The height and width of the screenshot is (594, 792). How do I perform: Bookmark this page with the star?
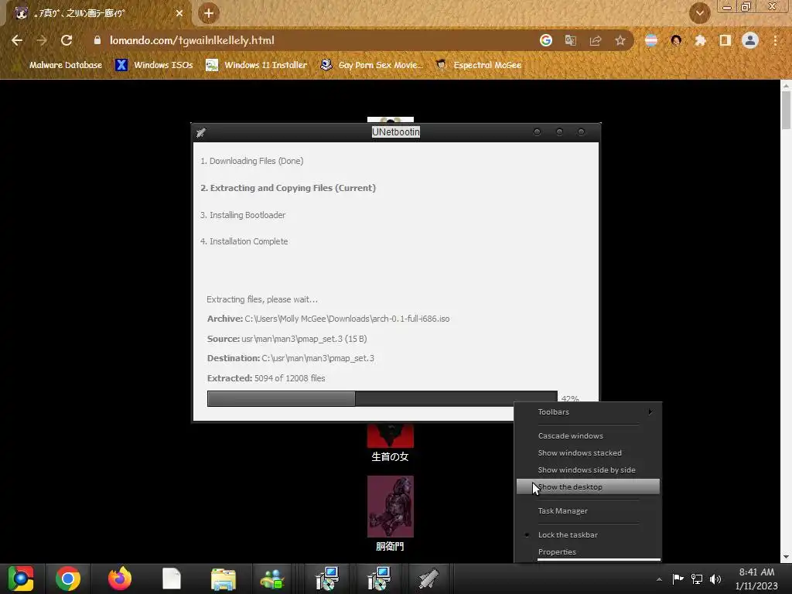point(620,40)
